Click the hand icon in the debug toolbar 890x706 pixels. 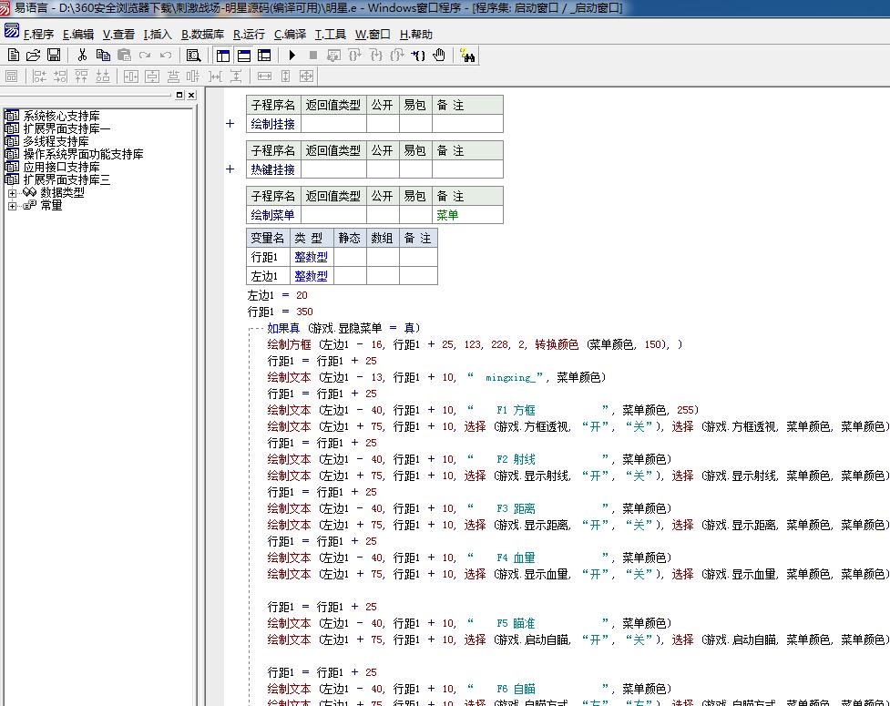pyautogui.click(x=439, y=56)
